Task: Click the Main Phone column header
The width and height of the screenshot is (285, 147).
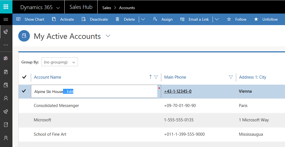Action: tap(175, 77)
